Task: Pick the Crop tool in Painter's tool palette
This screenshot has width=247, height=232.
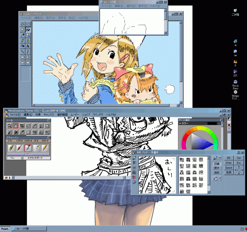Action: tap(22, 126)
